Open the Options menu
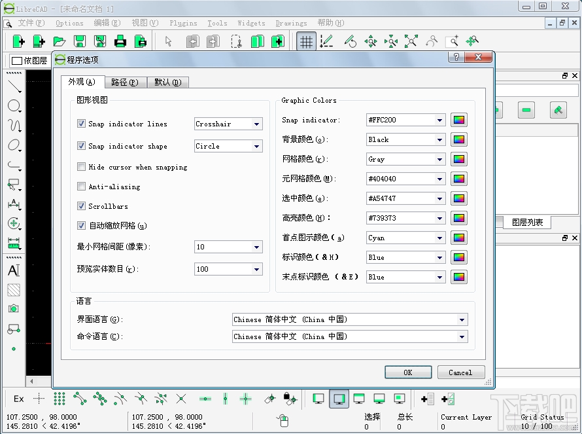 pyautogui.click(x=69, y=23)
